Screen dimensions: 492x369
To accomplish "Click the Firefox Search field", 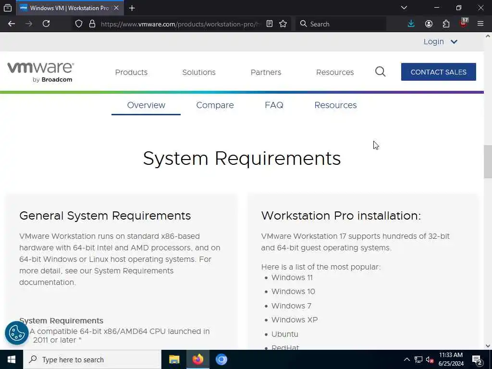I will [x=341, y=24].
